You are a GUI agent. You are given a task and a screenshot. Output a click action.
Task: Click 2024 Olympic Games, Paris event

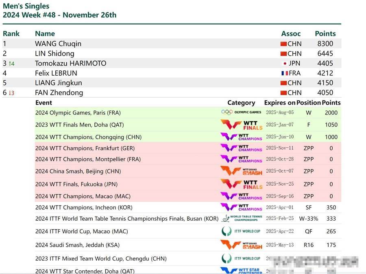(x=78, y=113)
